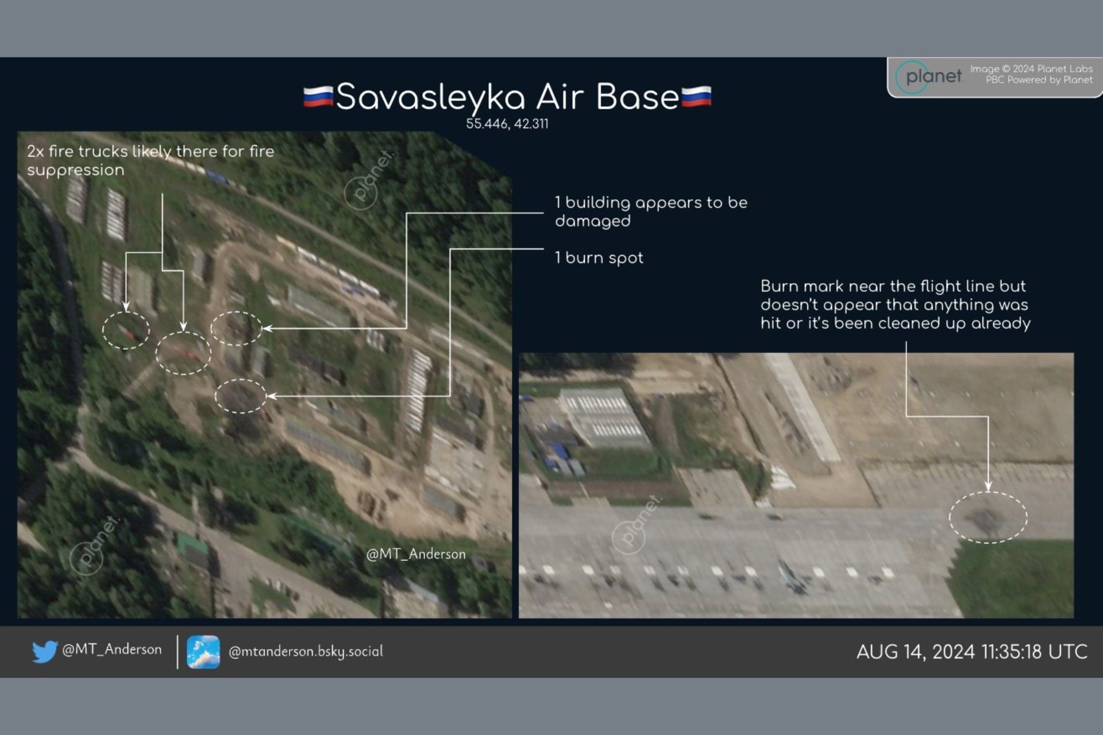
Task: Click the '1 burn spot' label
Action: (599, 258)
